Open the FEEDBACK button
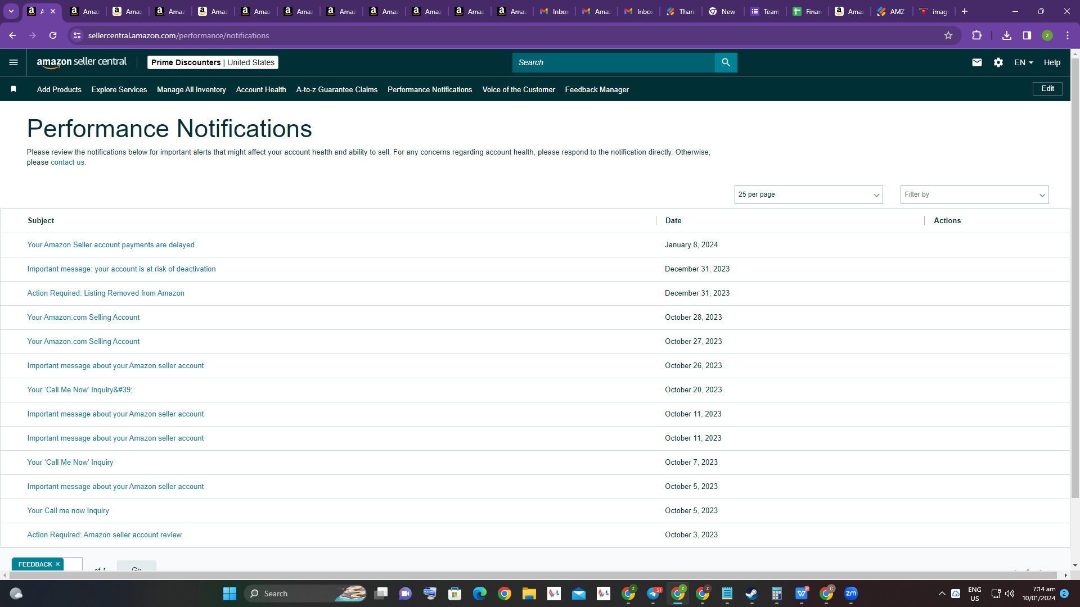Image resolution: width=1080 pixels, height=607 pixels. [x=35, y=564]
